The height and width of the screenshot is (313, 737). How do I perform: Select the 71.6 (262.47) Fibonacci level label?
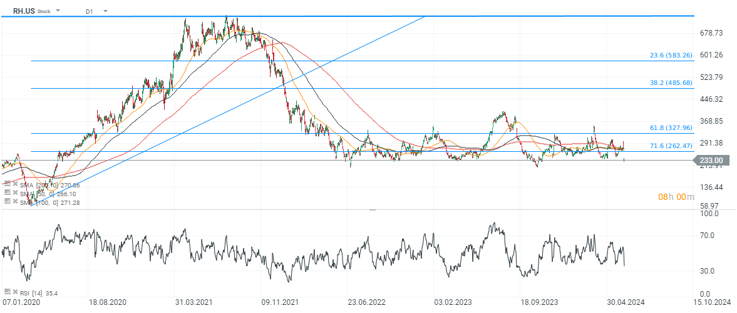coord(670,146)
